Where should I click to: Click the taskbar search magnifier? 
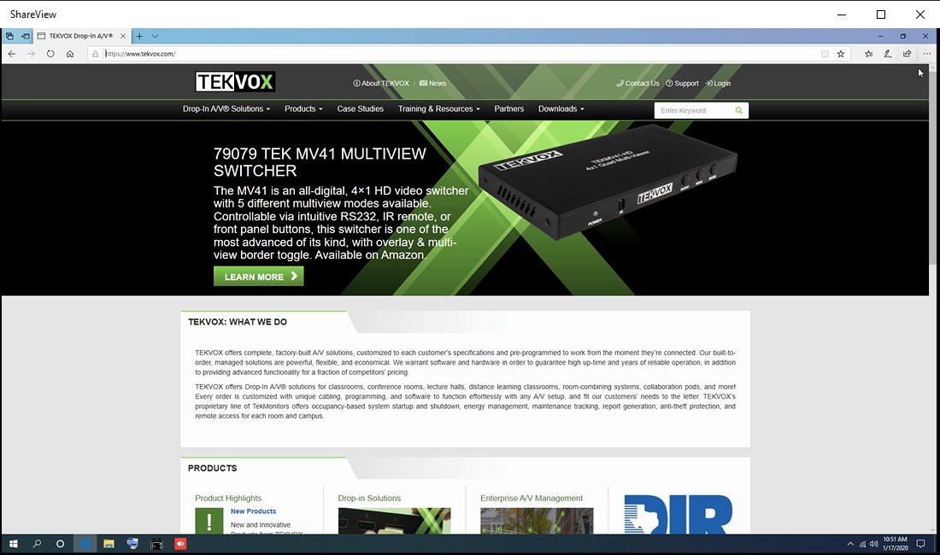tap(37, 544)
